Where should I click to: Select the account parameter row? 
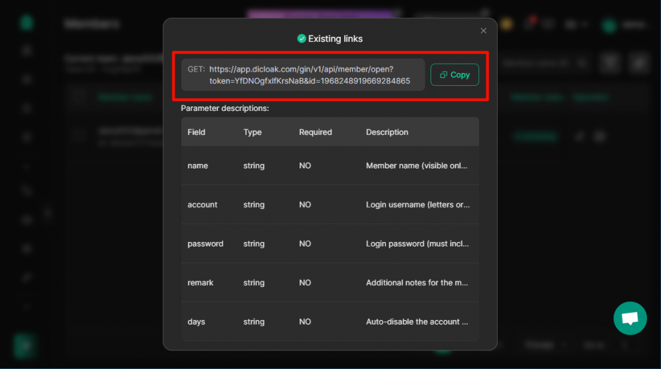[x=330, y=204]
